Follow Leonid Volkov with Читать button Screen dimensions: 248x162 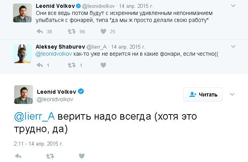203,95
